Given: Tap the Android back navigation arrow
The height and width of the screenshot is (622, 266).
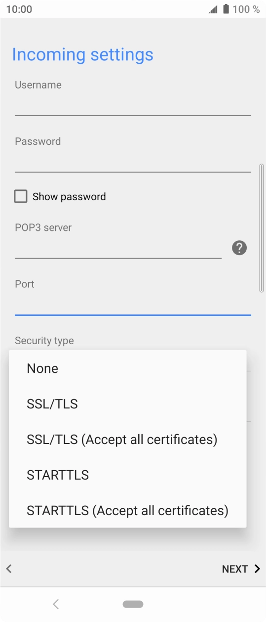Looking at the screenshot, I should pos(56,604).
